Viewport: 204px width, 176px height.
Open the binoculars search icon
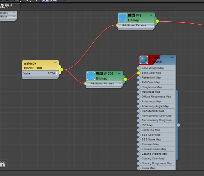pyautogui.click(x=3, y=164)
